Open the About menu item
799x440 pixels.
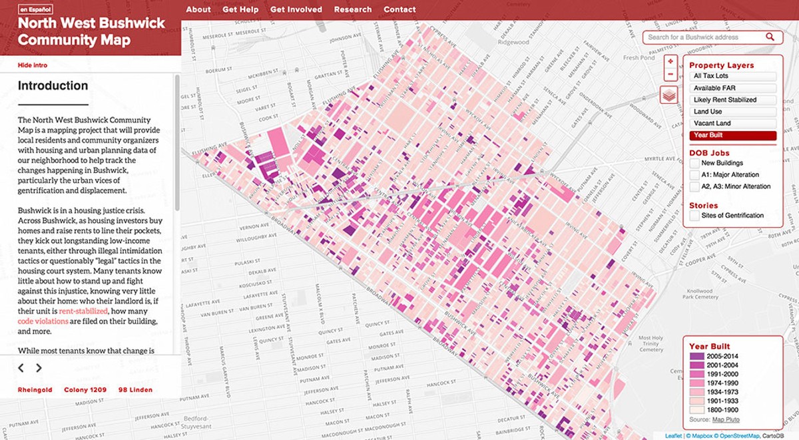coord(198,9)
